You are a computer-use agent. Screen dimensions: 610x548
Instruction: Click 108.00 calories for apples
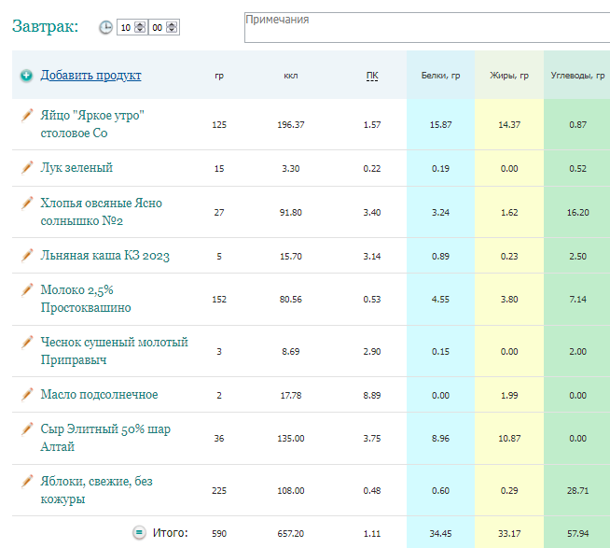tap(291, 491)
